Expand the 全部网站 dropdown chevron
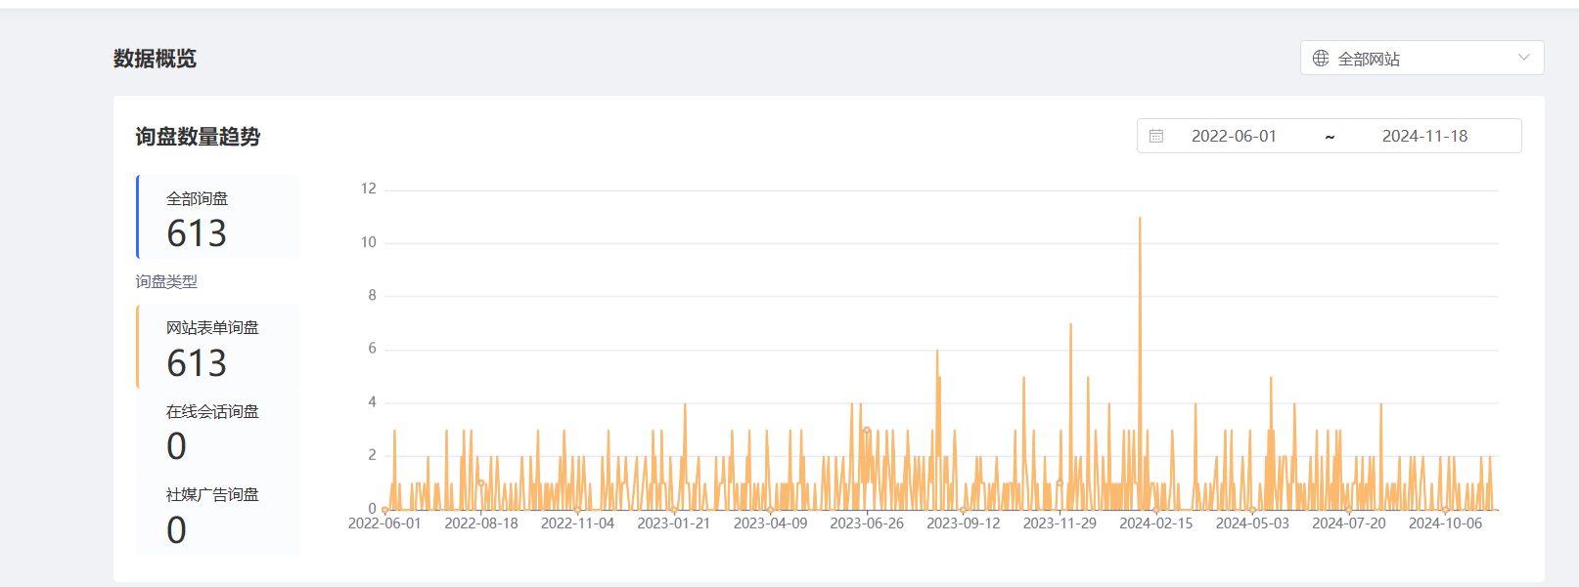 click(1523, 58)
